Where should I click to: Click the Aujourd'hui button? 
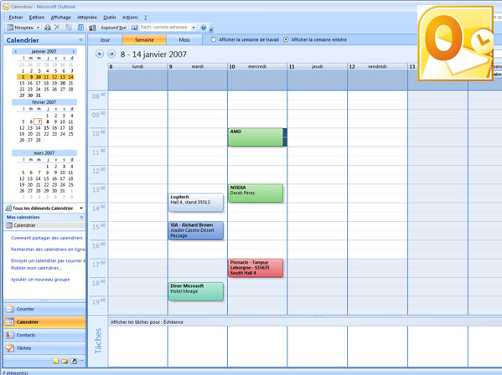point(113,28)
